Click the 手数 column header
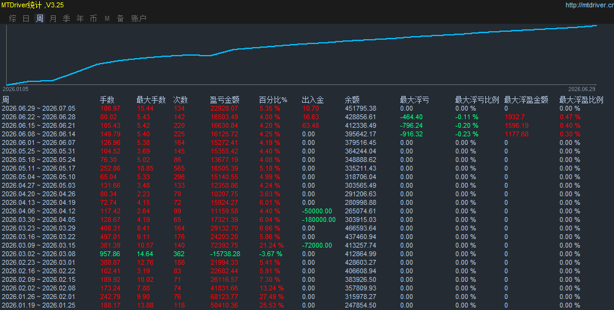Screen dimensions: 614x310 (x=107, y=100)
